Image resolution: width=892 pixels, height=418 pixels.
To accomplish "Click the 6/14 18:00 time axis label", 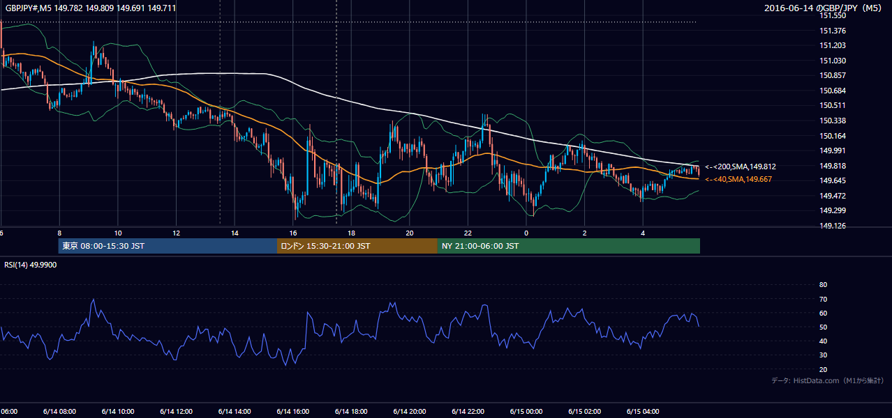I will tap(351, 411).
